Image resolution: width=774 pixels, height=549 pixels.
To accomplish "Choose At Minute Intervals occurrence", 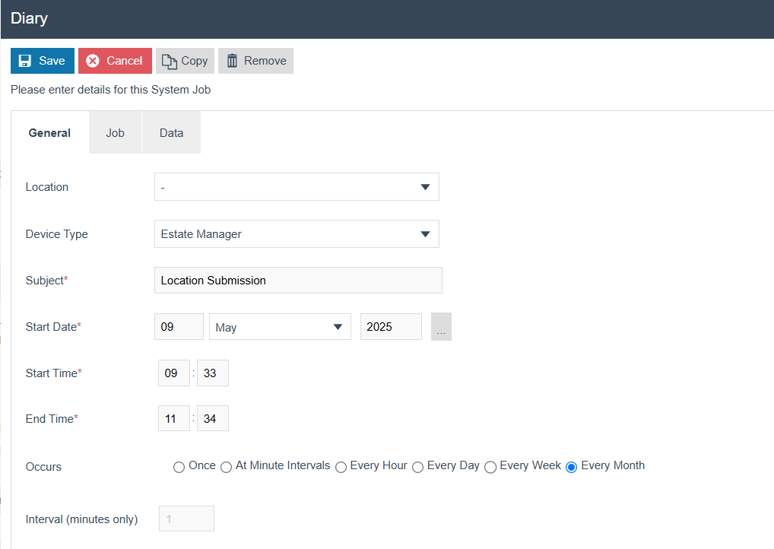I will (227, 467).
